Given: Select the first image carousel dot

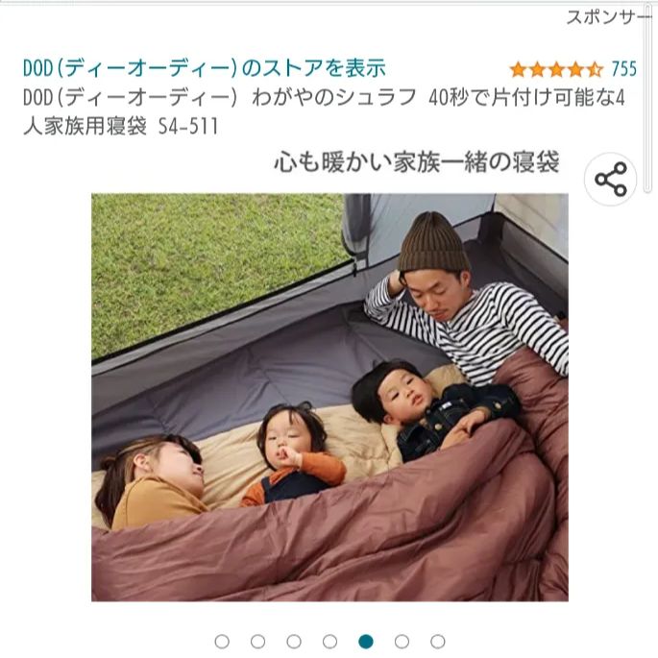Looking at the screenshot, I should [222, 642].
